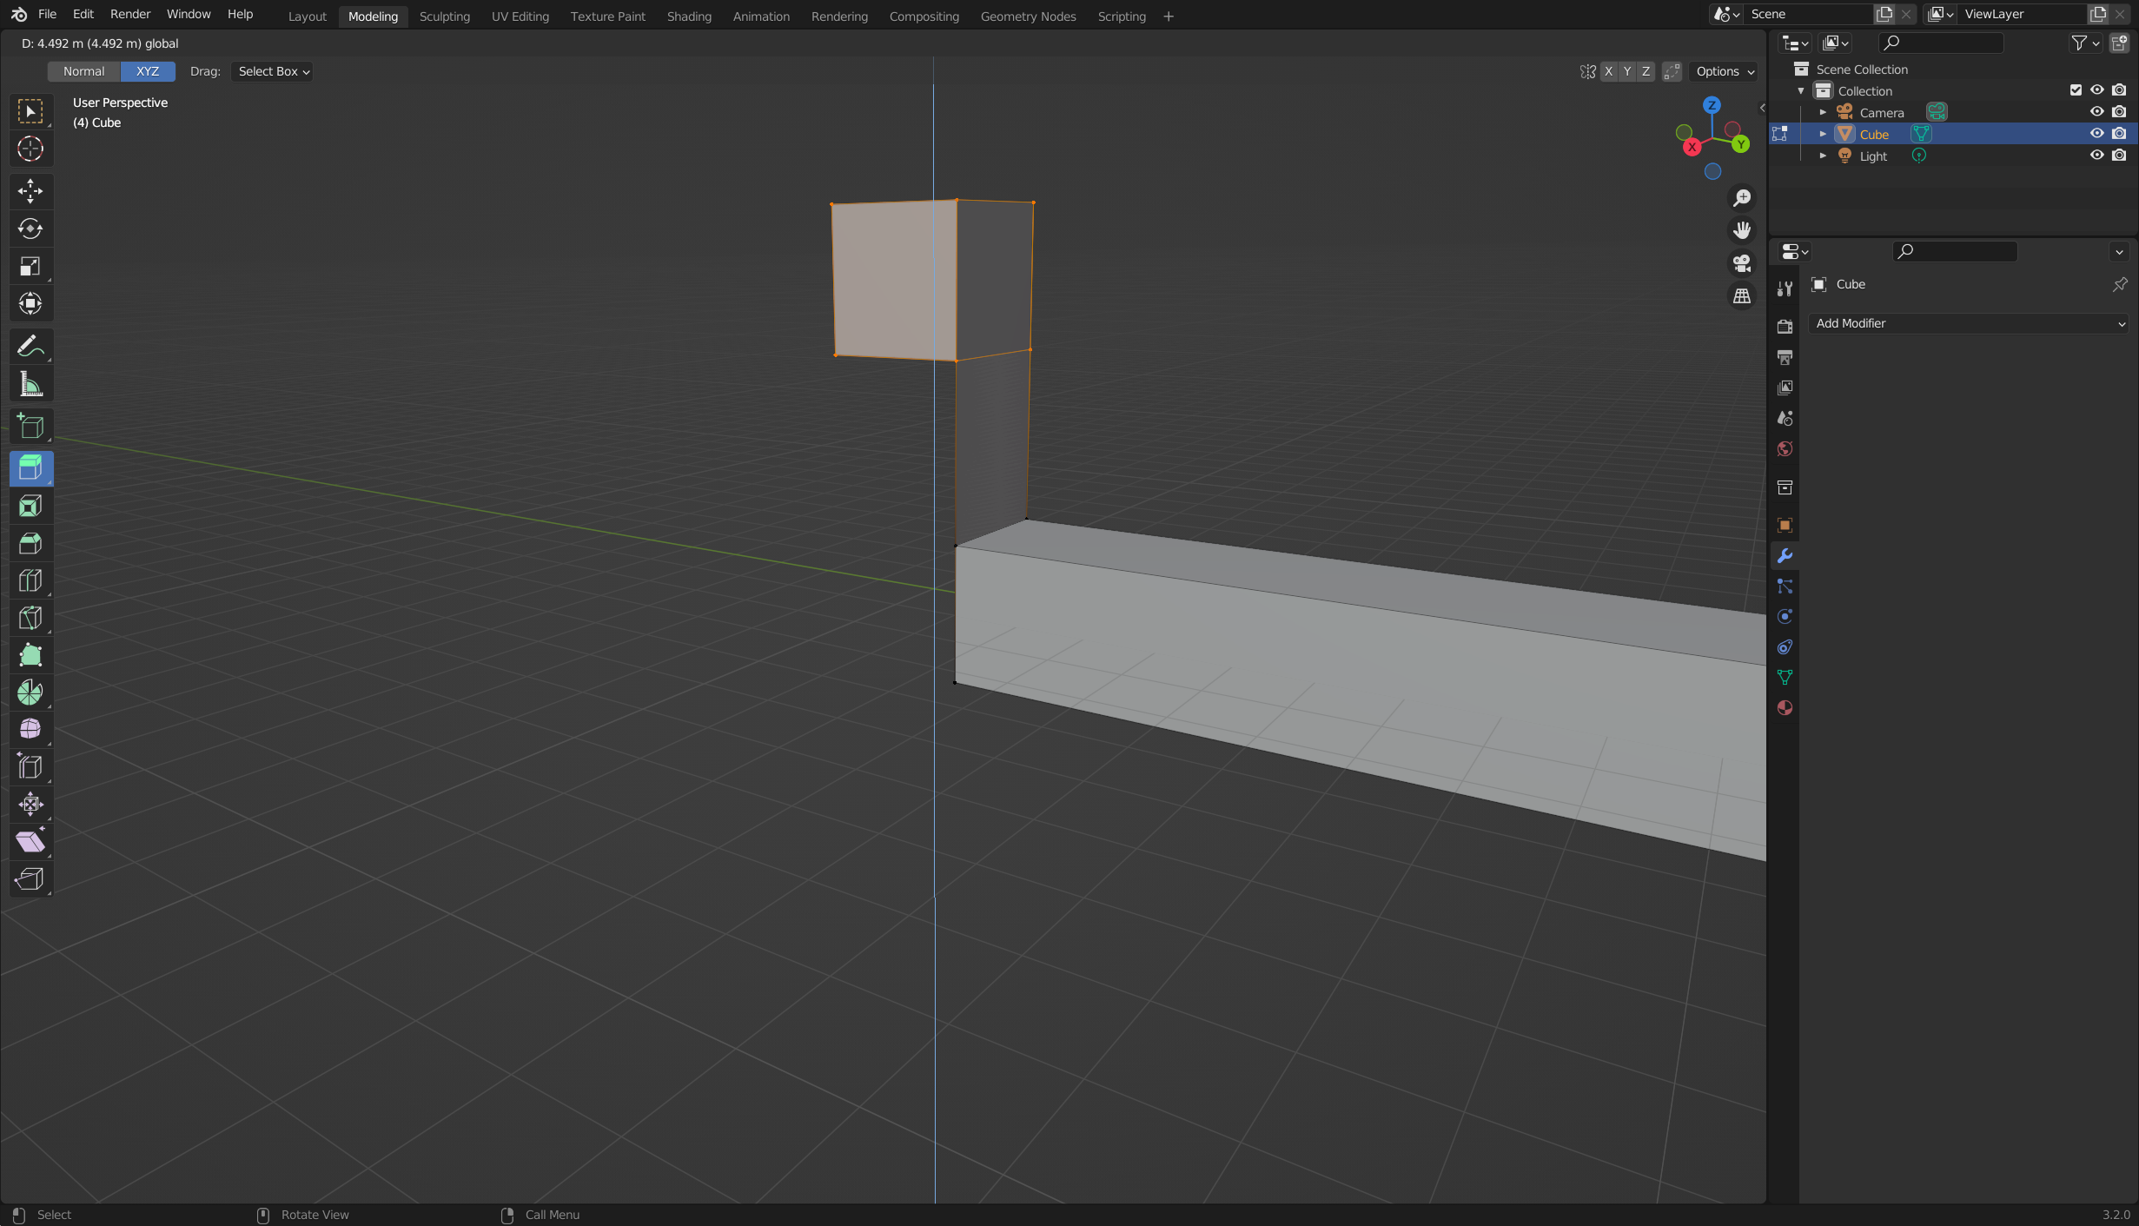The width and height of the screenshot is (2139, 1226).
Task: Disable Light in renders
Action: coord(2119,156)
